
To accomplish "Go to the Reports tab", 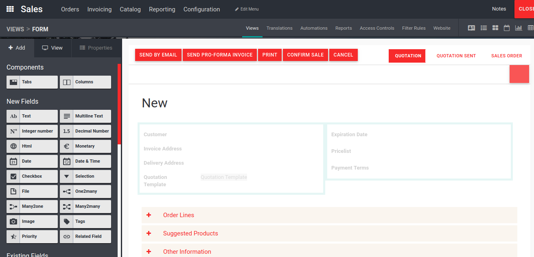I will [344, 28].
